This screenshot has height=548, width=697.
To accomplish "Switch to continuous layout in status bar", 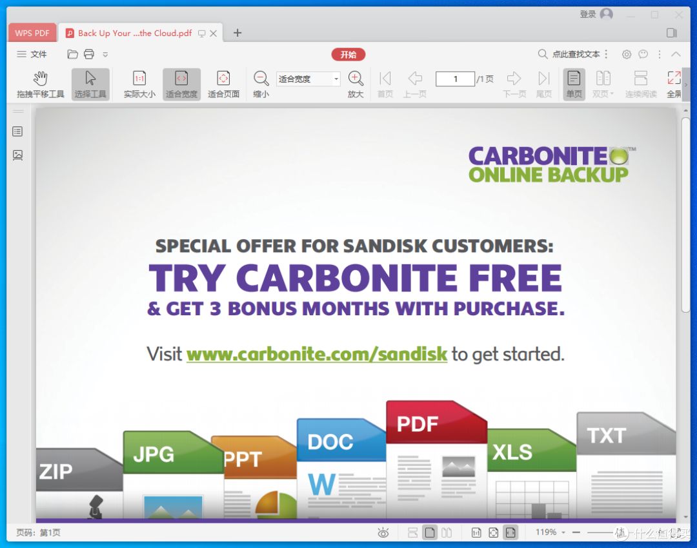I will 412,533.
